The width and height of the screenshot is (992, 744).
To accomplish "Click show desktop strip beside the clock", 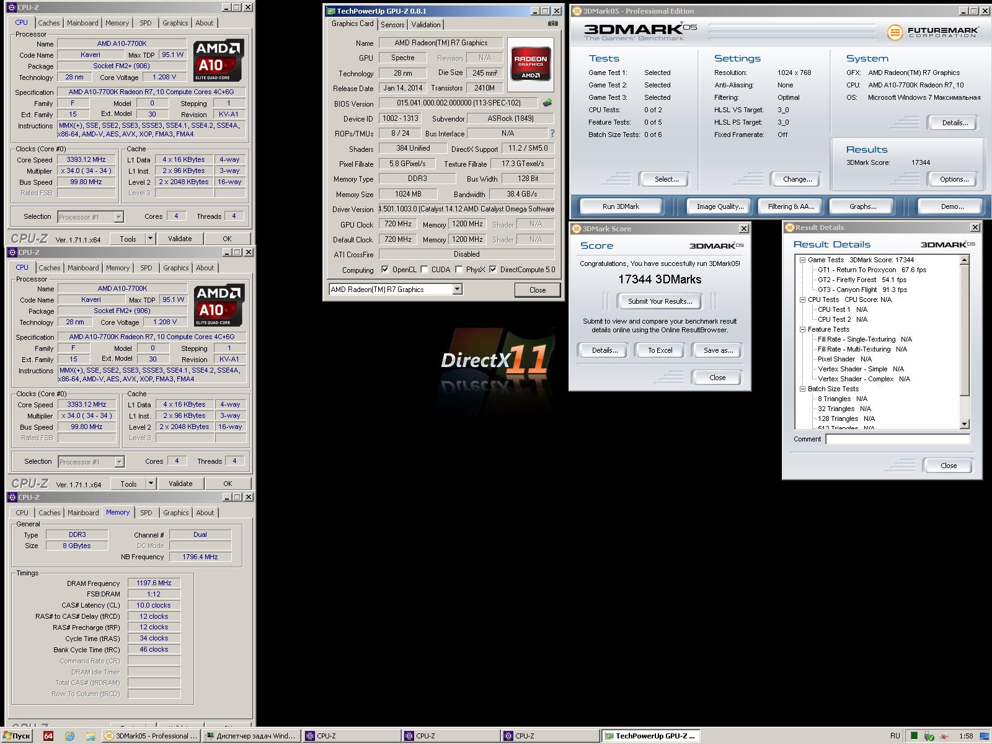I will [x=984, y=736].
